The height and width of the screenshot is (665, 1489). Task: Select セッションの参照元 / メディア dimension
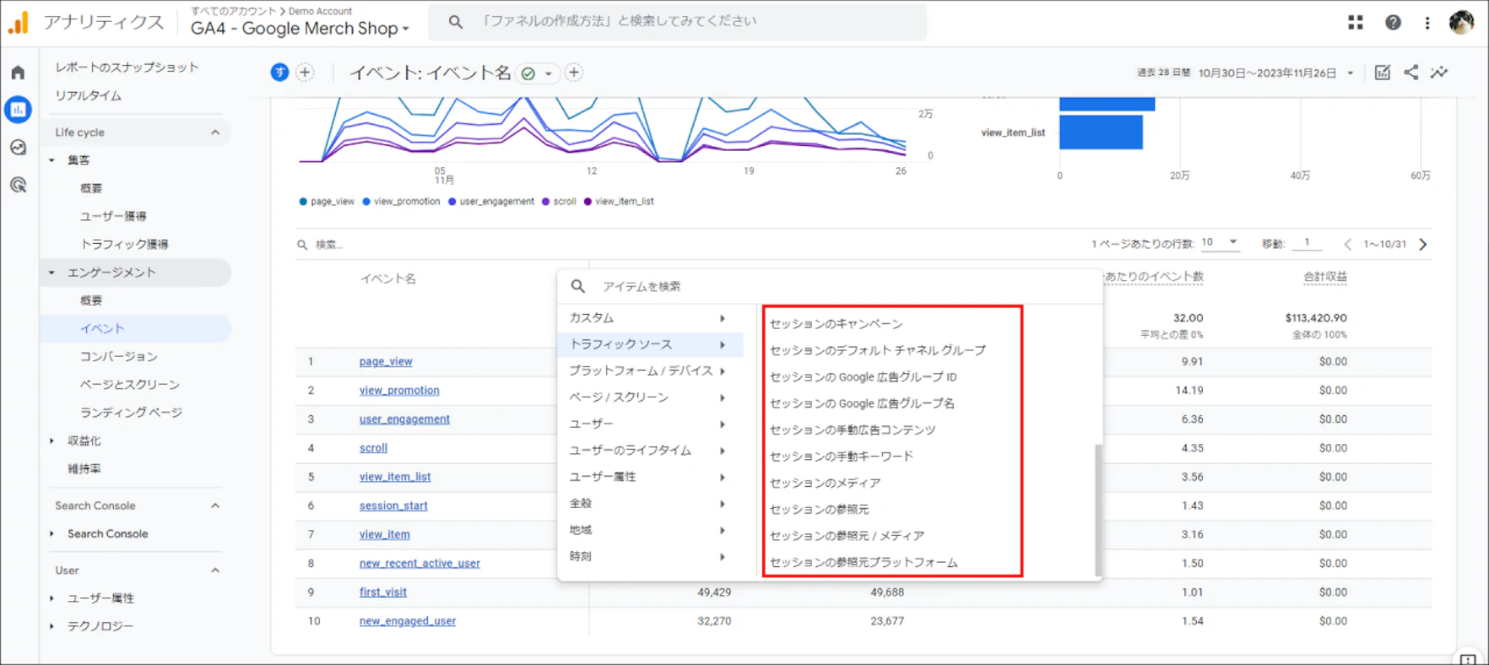847,536
